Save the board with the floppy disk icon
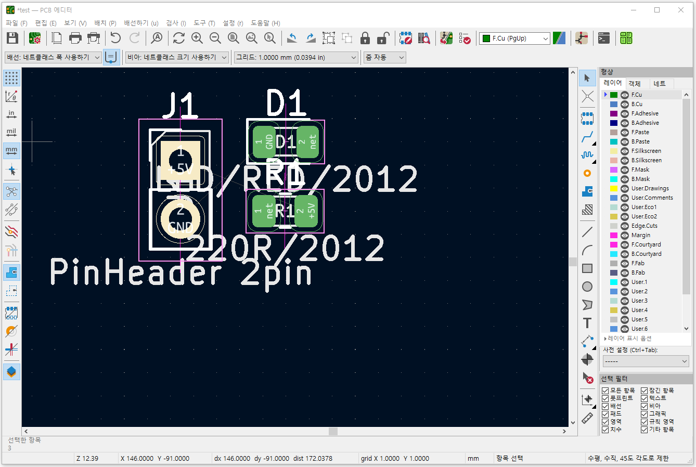The height and width of the screenshot is (467, 696). click(12, 38)
